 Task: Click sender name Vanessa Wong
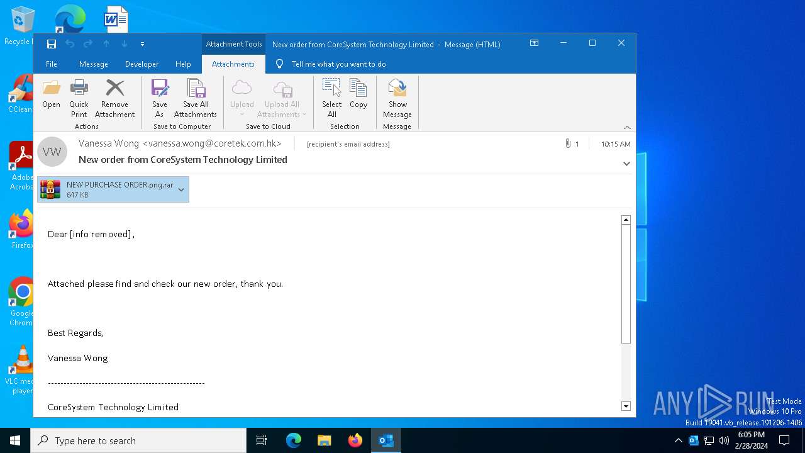pos(109,143)
